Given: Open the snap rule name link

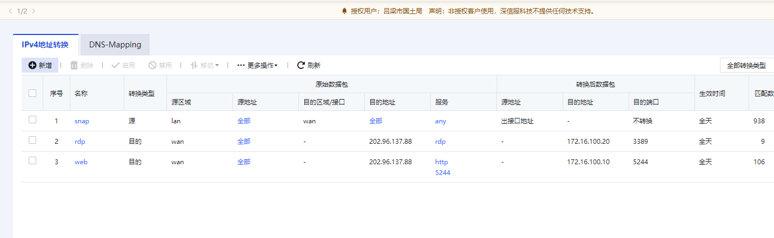Looking at the screenshot, I should (82, 121).
